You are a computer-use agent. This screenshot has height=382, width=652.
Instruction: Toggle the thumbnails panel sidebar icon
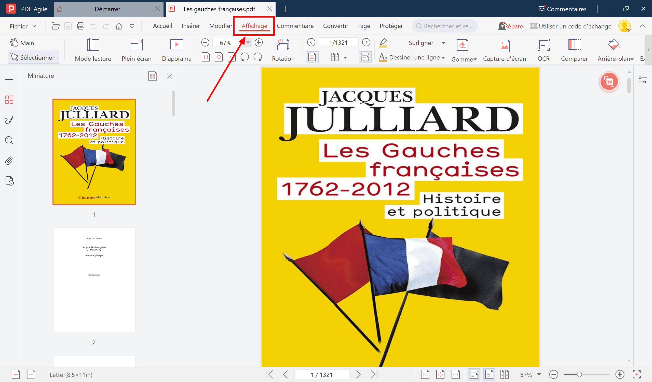pos(9,100)
